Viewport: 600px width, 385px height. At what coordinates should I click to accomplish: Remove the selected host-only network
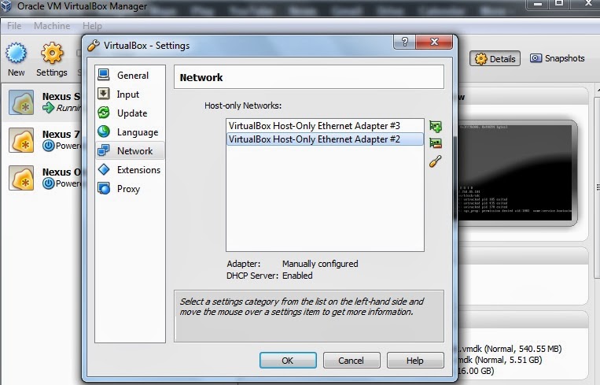point(436,143)
